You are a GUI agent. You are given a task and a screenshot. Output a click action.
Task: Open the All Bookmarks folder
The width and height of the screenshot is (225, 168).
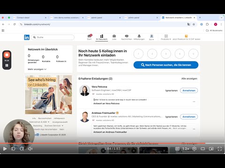[214, 30]
